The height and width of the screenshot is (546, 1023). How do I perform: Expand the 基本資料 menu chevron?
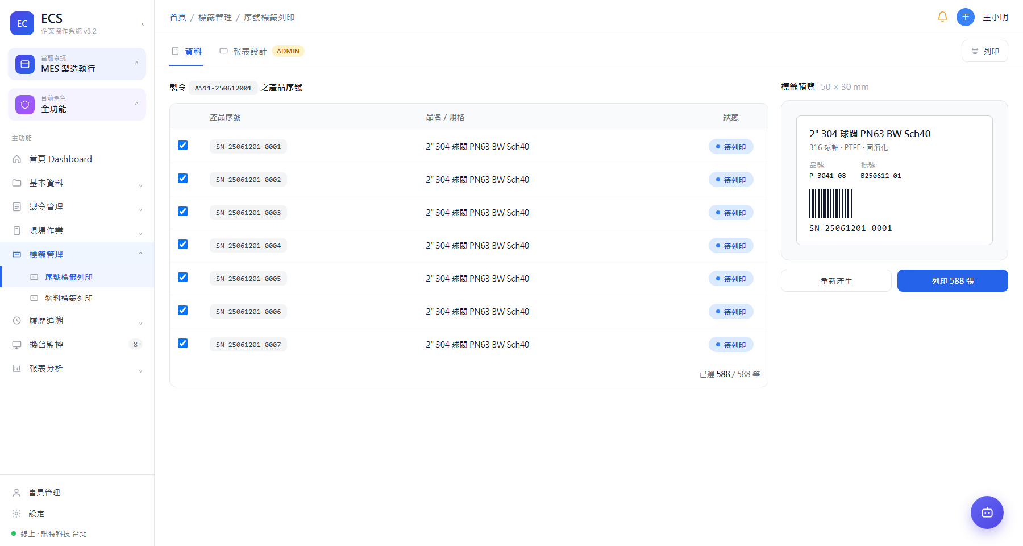(140, 185)
